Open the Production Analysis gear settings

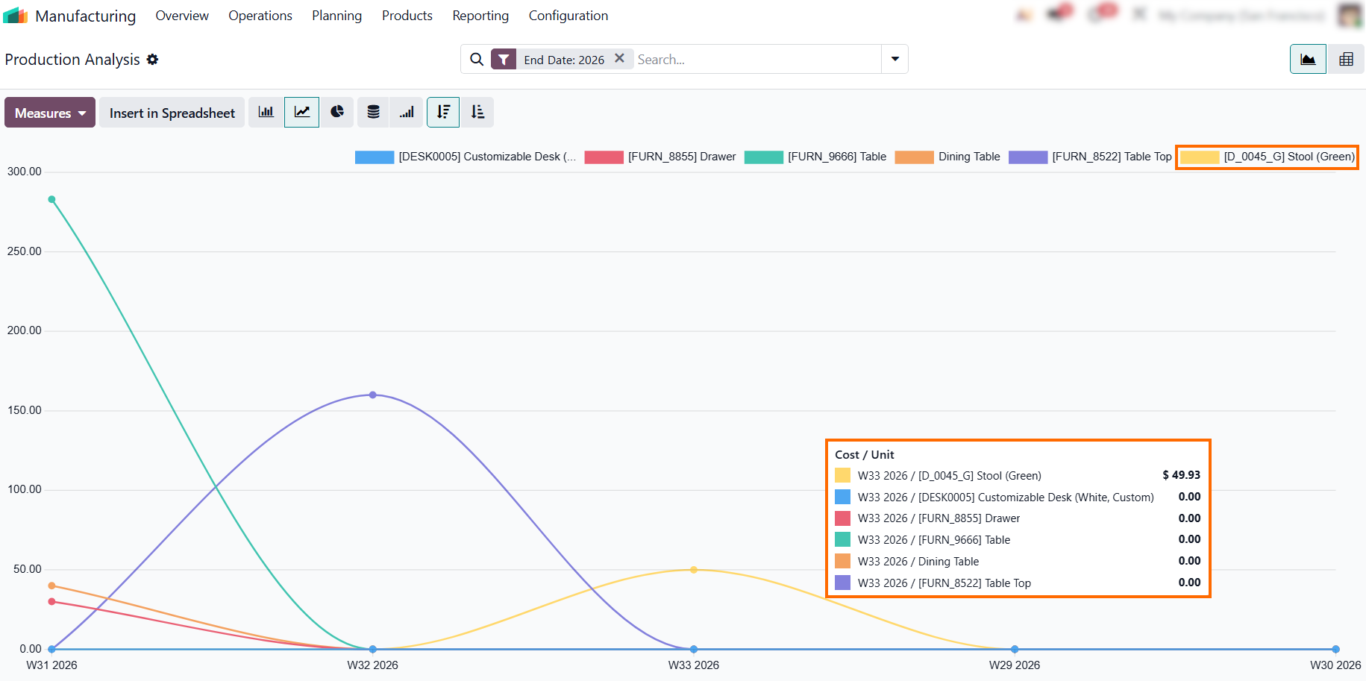pyautogui.click(x=152, y=60)
